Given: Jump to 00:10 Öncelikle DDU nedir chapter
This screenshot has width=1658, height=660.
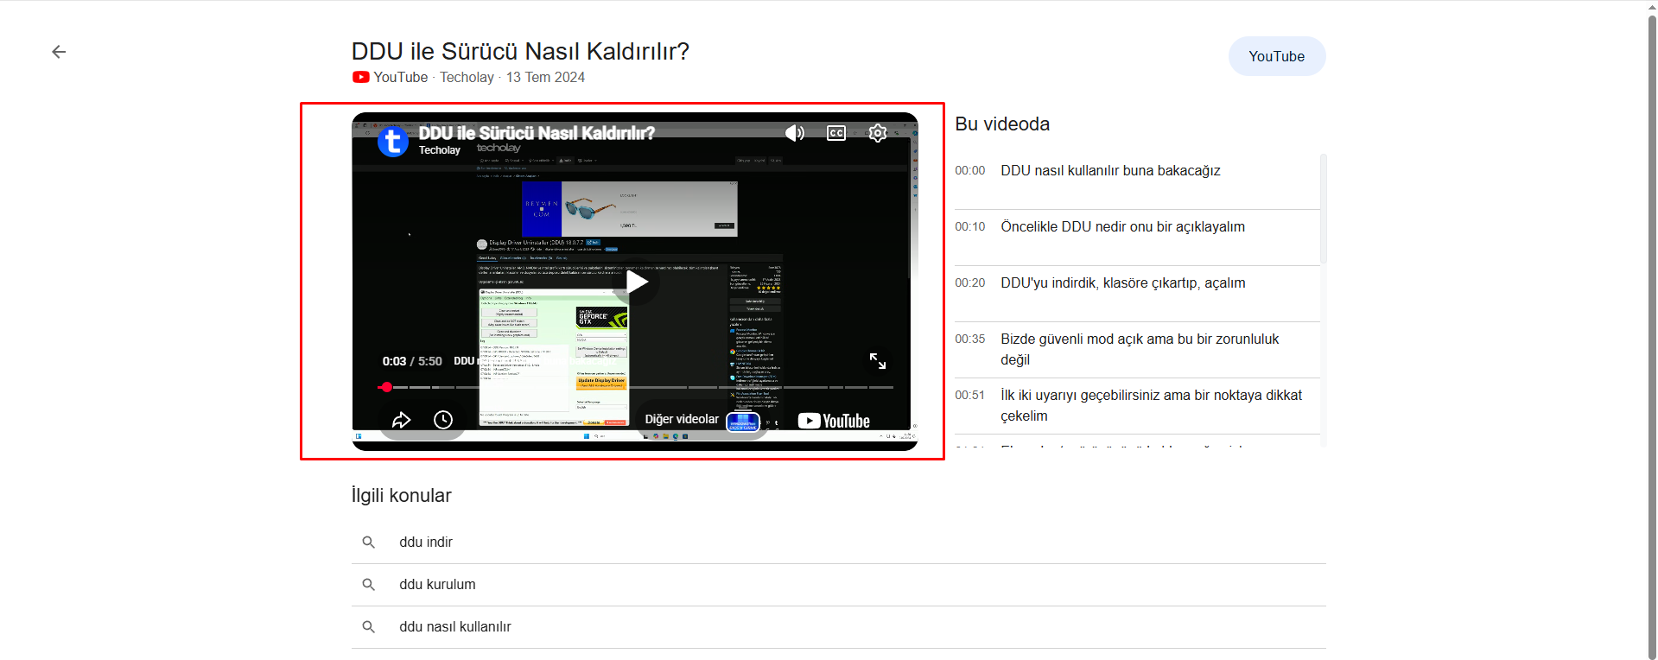Looking at the screenshot, I should 1137,227.
